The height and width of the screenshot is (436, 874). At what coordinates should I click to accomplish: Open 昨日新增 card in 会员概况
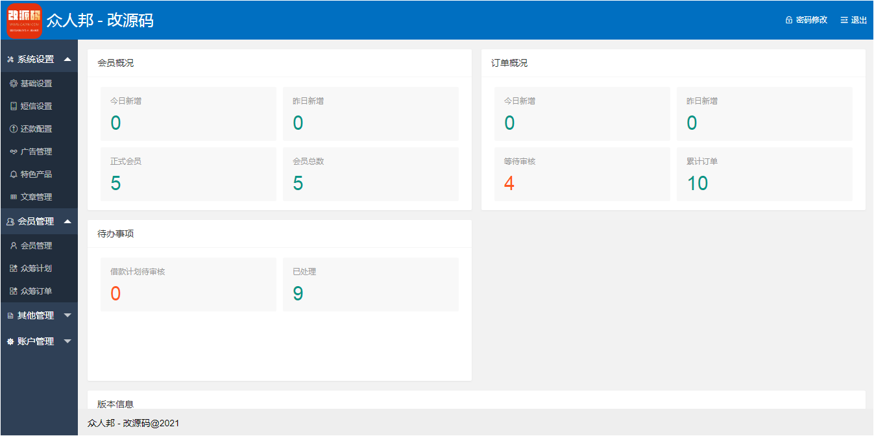371,114
